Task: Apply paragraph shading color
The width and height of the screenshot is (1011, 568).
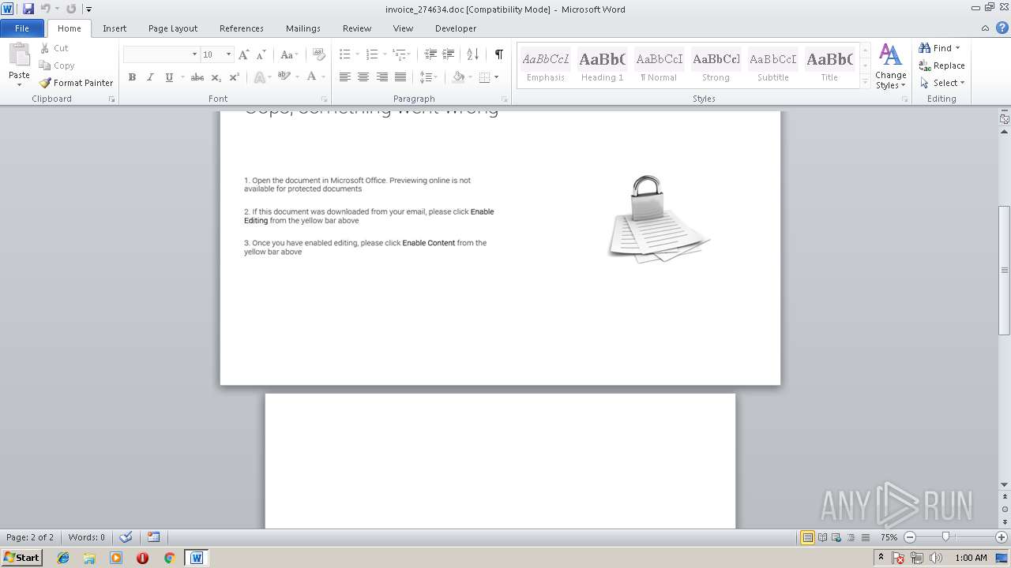Action: coord(458,77)
